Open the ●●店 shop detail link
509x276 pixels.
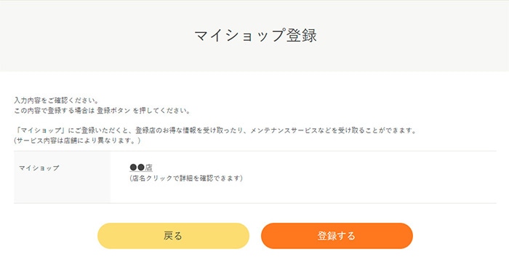141,167
